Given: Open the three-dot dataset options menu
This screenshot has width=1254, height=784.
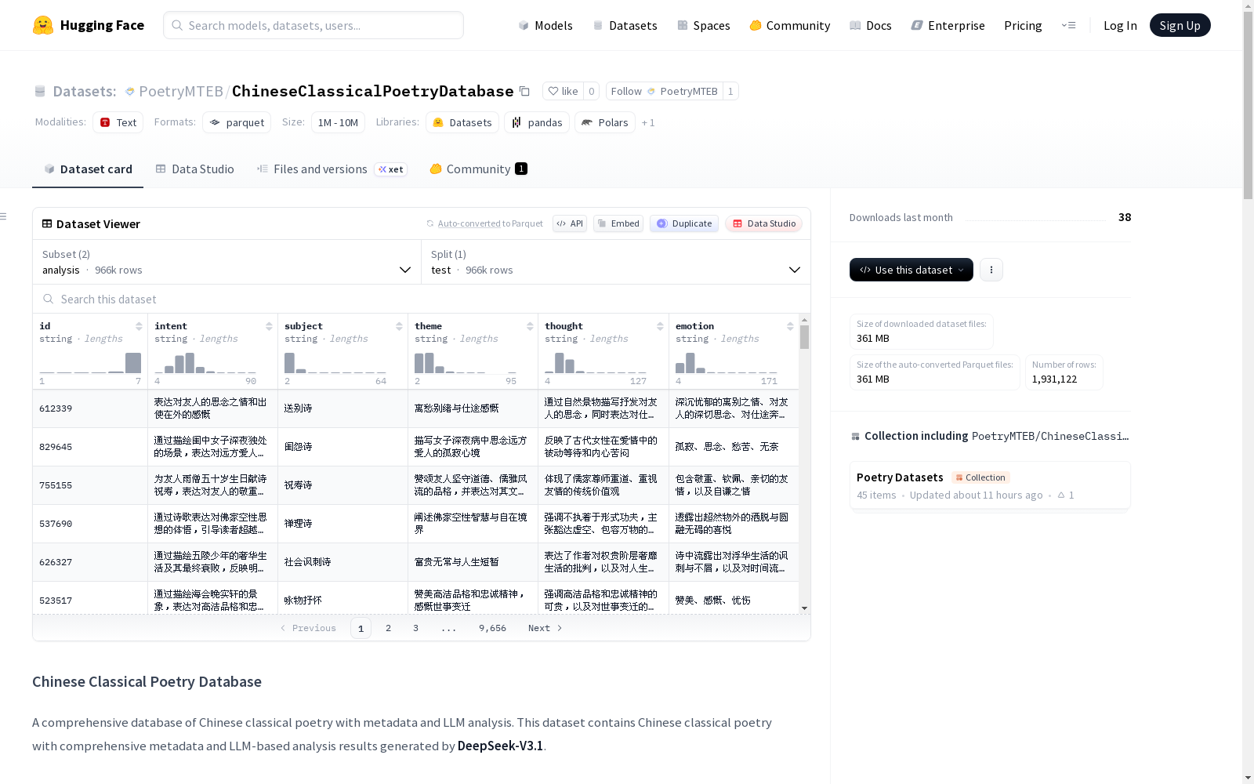Looking at the screenshot, I should pos(991,270).
